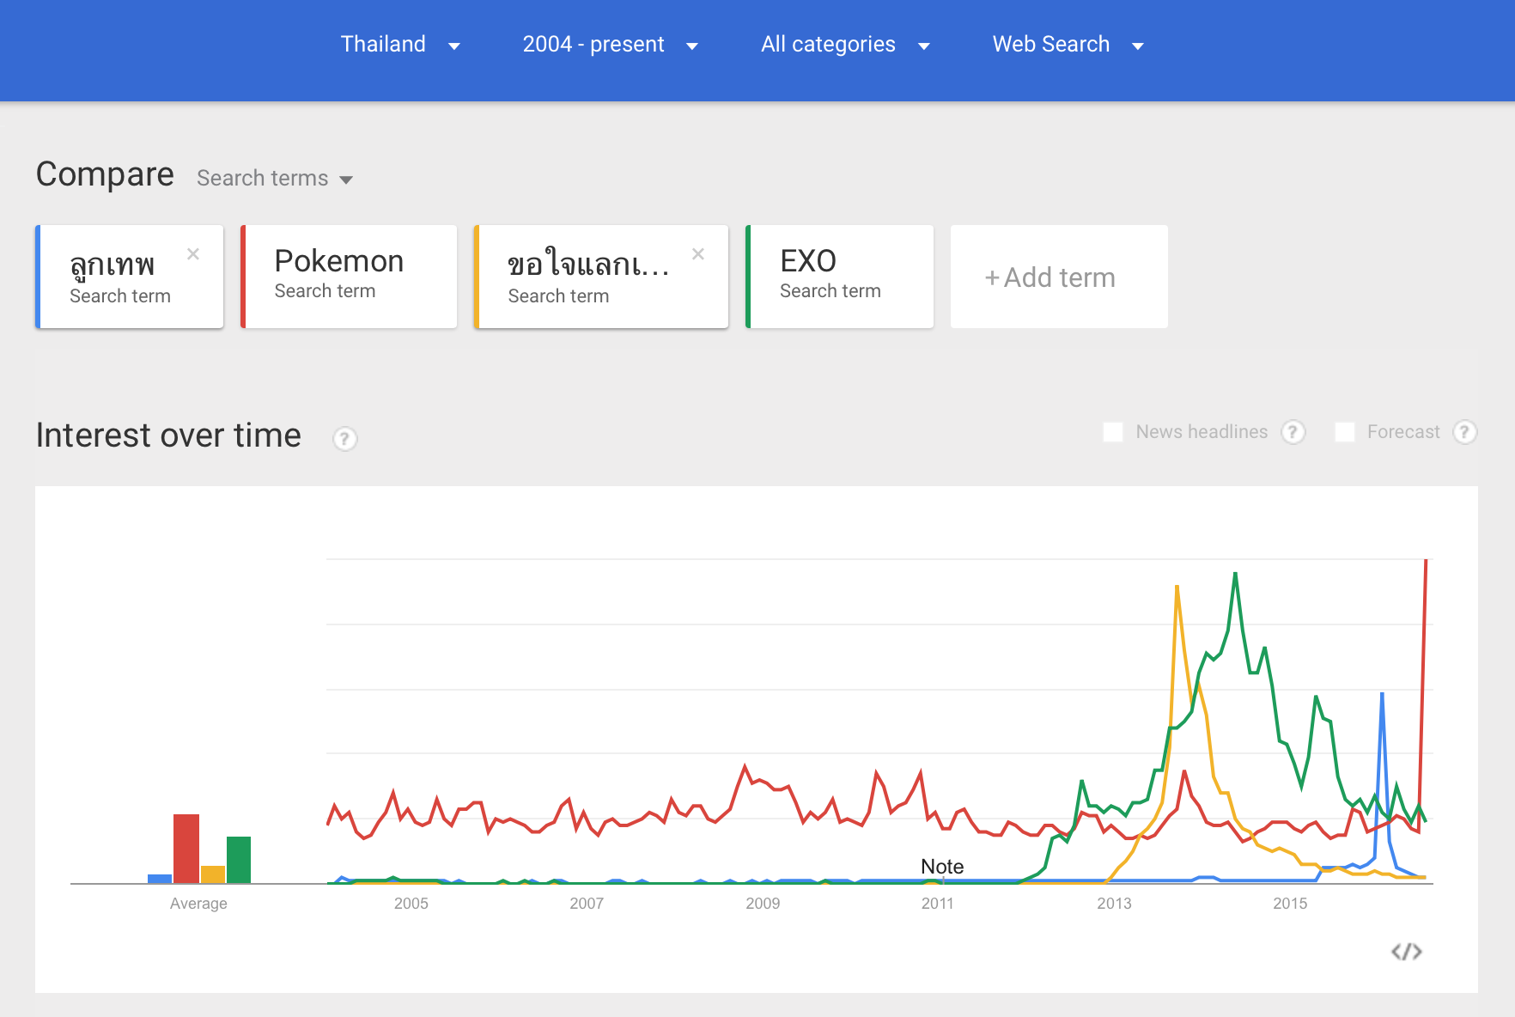
Task: Open the Search terms compare dropdown
Action: pyautogui.click(x=275, y=179)
